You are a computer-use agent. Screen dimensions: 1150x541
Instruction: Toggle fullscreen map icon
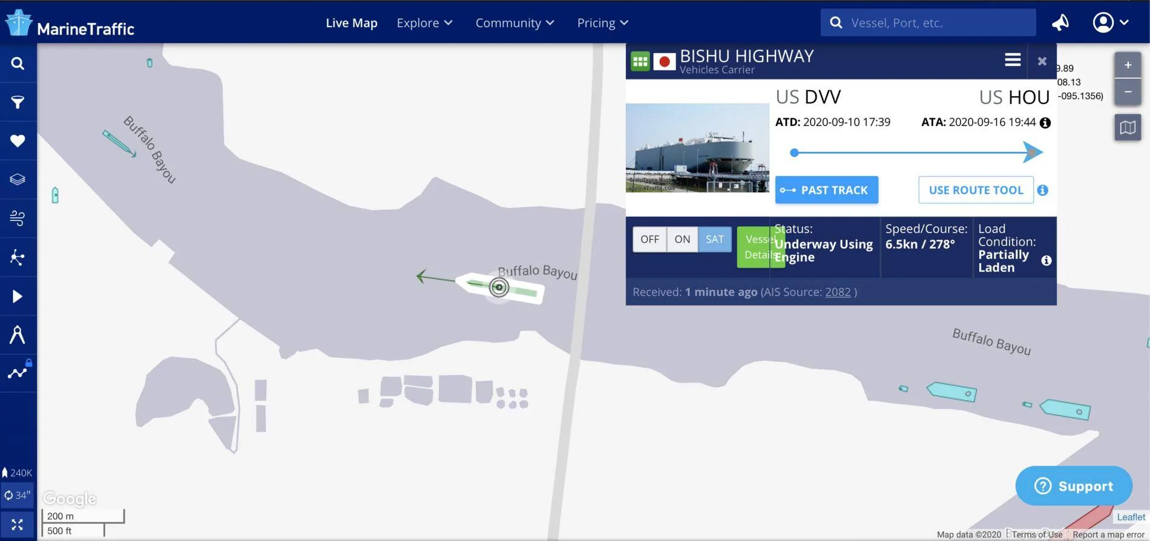pyautogui.click(x=18, y=525)
